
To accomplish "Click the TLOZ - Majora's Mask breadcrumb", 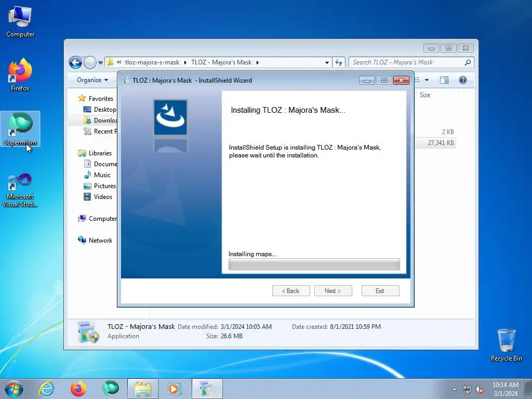I will coord(221,62).
